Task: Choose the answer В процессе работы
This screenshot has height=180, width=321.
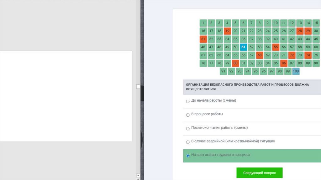Action: click(x=188, y=115)
